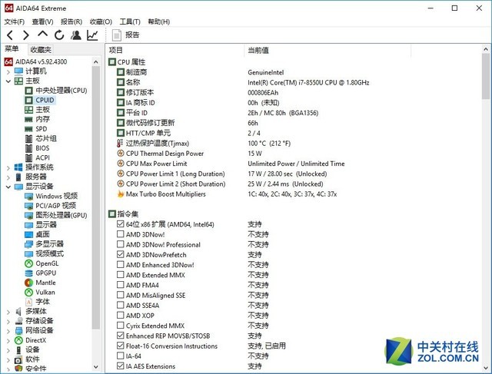This screenshot has width=492, height=374.
Task: Open the Vulkan entry in the sidebar
Action: pyautogui.click(x=45, y=292)
